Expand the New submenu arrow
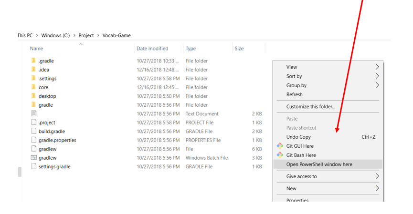413x214 pixels. pyautogui.click(x=377, y=188)
